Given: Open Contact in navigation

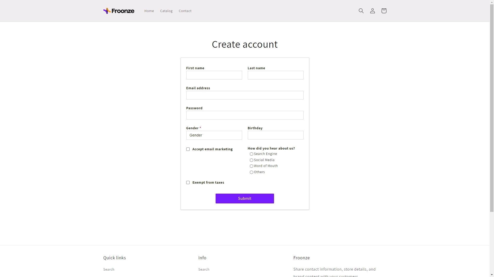Looking at the screenshot, I should (x=185, y=11).
